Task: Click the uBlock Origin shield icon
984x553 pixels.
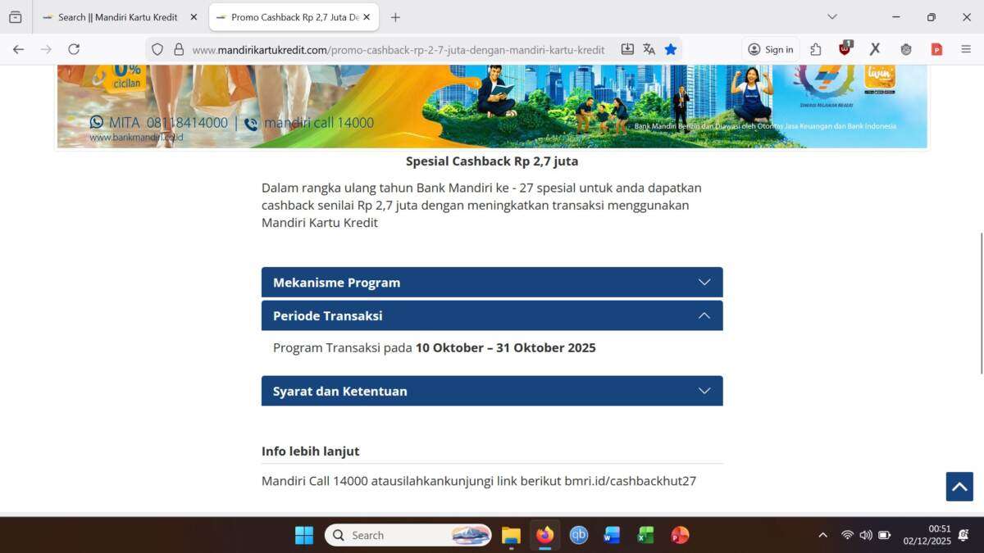Action: coord(845,49)
